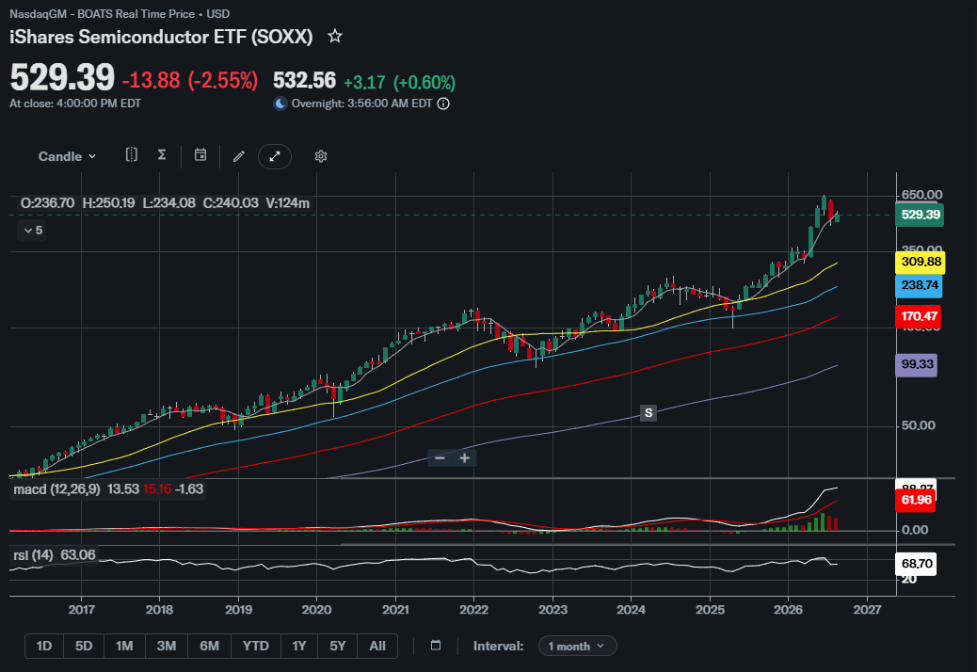The width and height of the screenshot is (977, 672).
Task: Click the At close 4:00:00 PM EDT text
Action: coord(75,104)
